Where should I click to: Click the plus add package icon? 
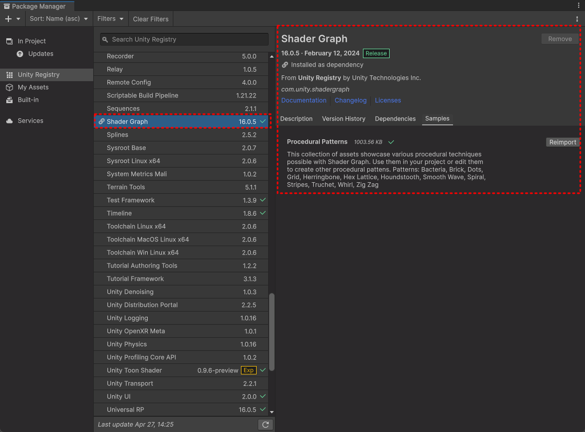(x=8, y=19)
